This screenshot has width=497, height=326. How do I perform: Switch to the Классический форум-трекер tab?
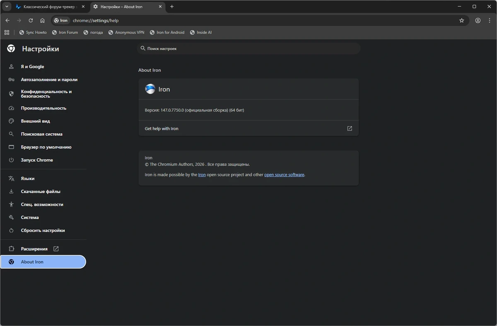pos(50,7)
